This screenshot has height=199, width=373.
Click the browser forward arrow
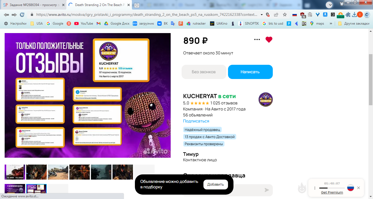coord(14,14)
